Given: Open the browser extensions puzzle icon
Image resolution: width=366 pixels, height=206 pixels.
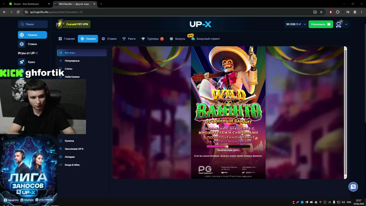Looking at the screenshot, I should [338, 12].
